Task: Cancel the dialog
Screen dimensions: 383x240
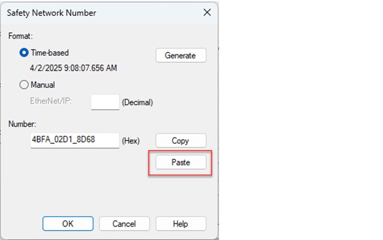Action: (124, 224)
